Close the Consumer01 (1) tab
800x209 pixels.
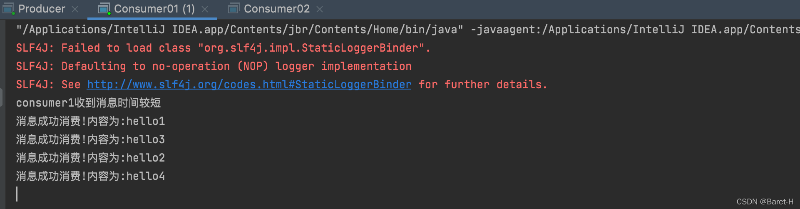tap(205, 9)
